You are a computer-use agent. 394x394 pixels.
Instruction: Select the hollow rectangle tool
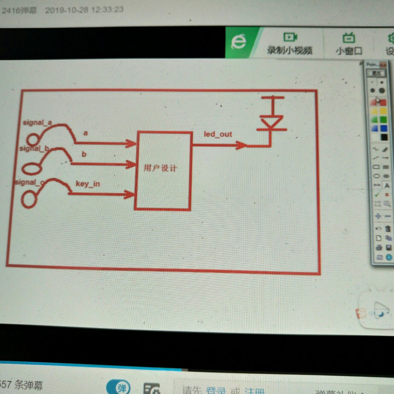tap(376, 167)
